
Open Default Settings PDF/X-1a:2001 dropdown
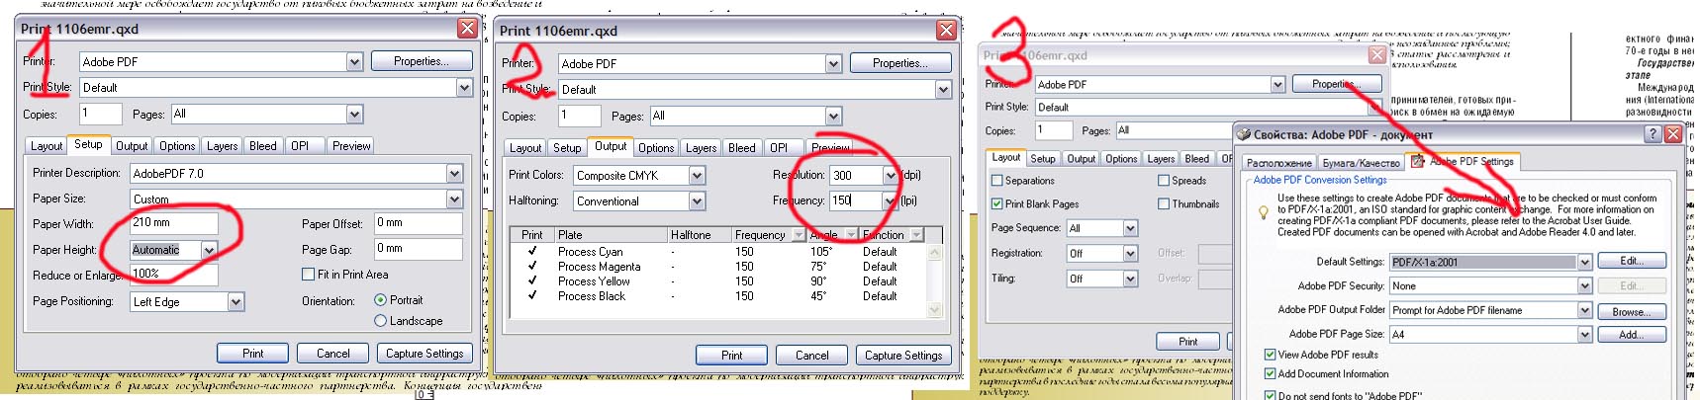click(1585, 263)
